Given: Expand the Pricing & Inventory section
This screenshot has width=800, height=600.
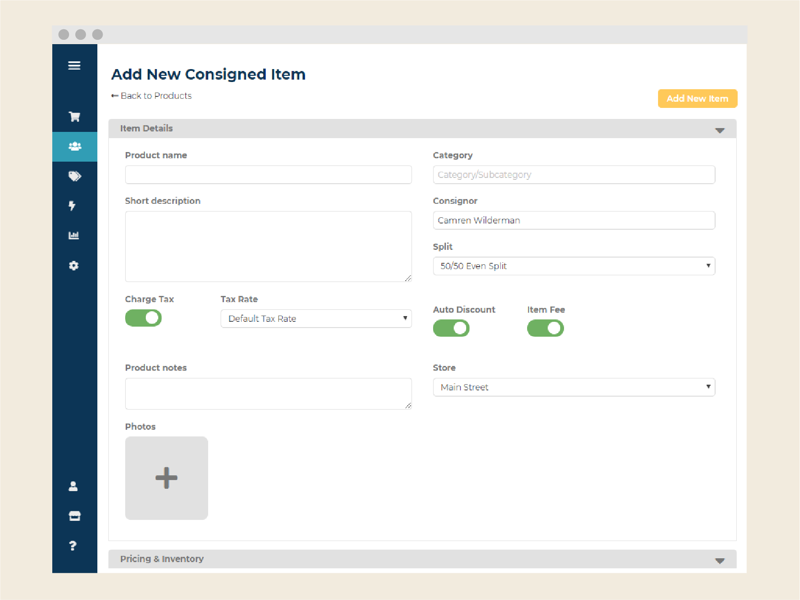Looking at the screenshot, I should [422, 559].
